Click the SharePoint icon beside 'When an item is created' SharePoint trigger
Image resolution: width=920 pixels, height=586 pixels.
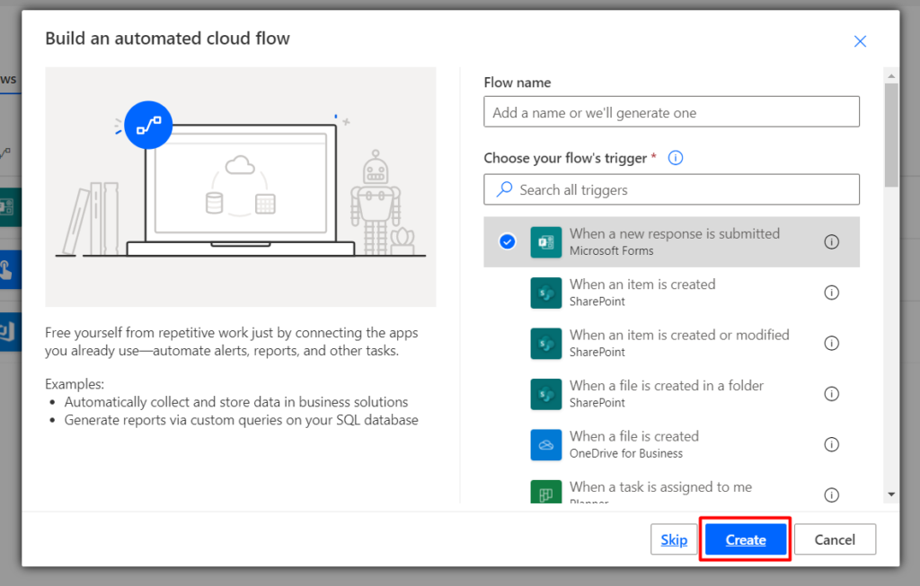pyautogui.click(x=545, y=293)
